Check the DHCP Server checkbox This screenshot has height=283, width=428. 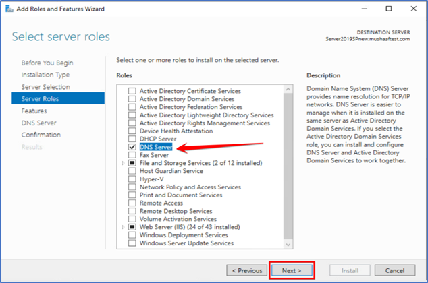tap(132, 139)
